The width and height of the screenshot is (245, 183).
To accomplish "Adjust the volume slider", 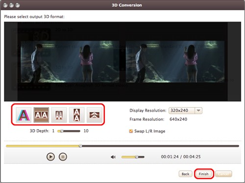I will (133, 157).
